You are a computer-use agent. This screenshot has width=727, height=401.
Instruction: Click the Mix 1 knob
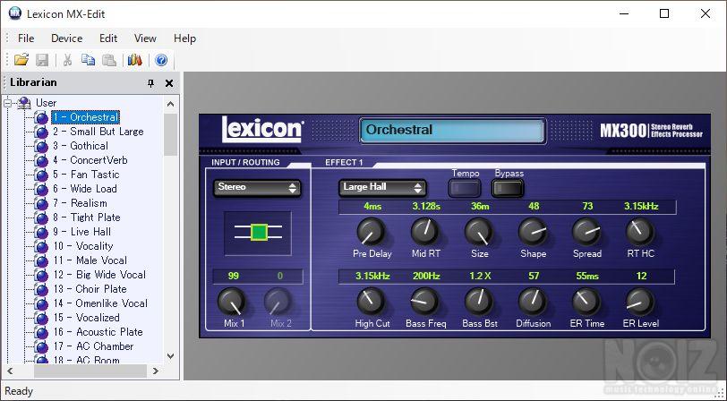pyautogui.click(x=231, y=302)
